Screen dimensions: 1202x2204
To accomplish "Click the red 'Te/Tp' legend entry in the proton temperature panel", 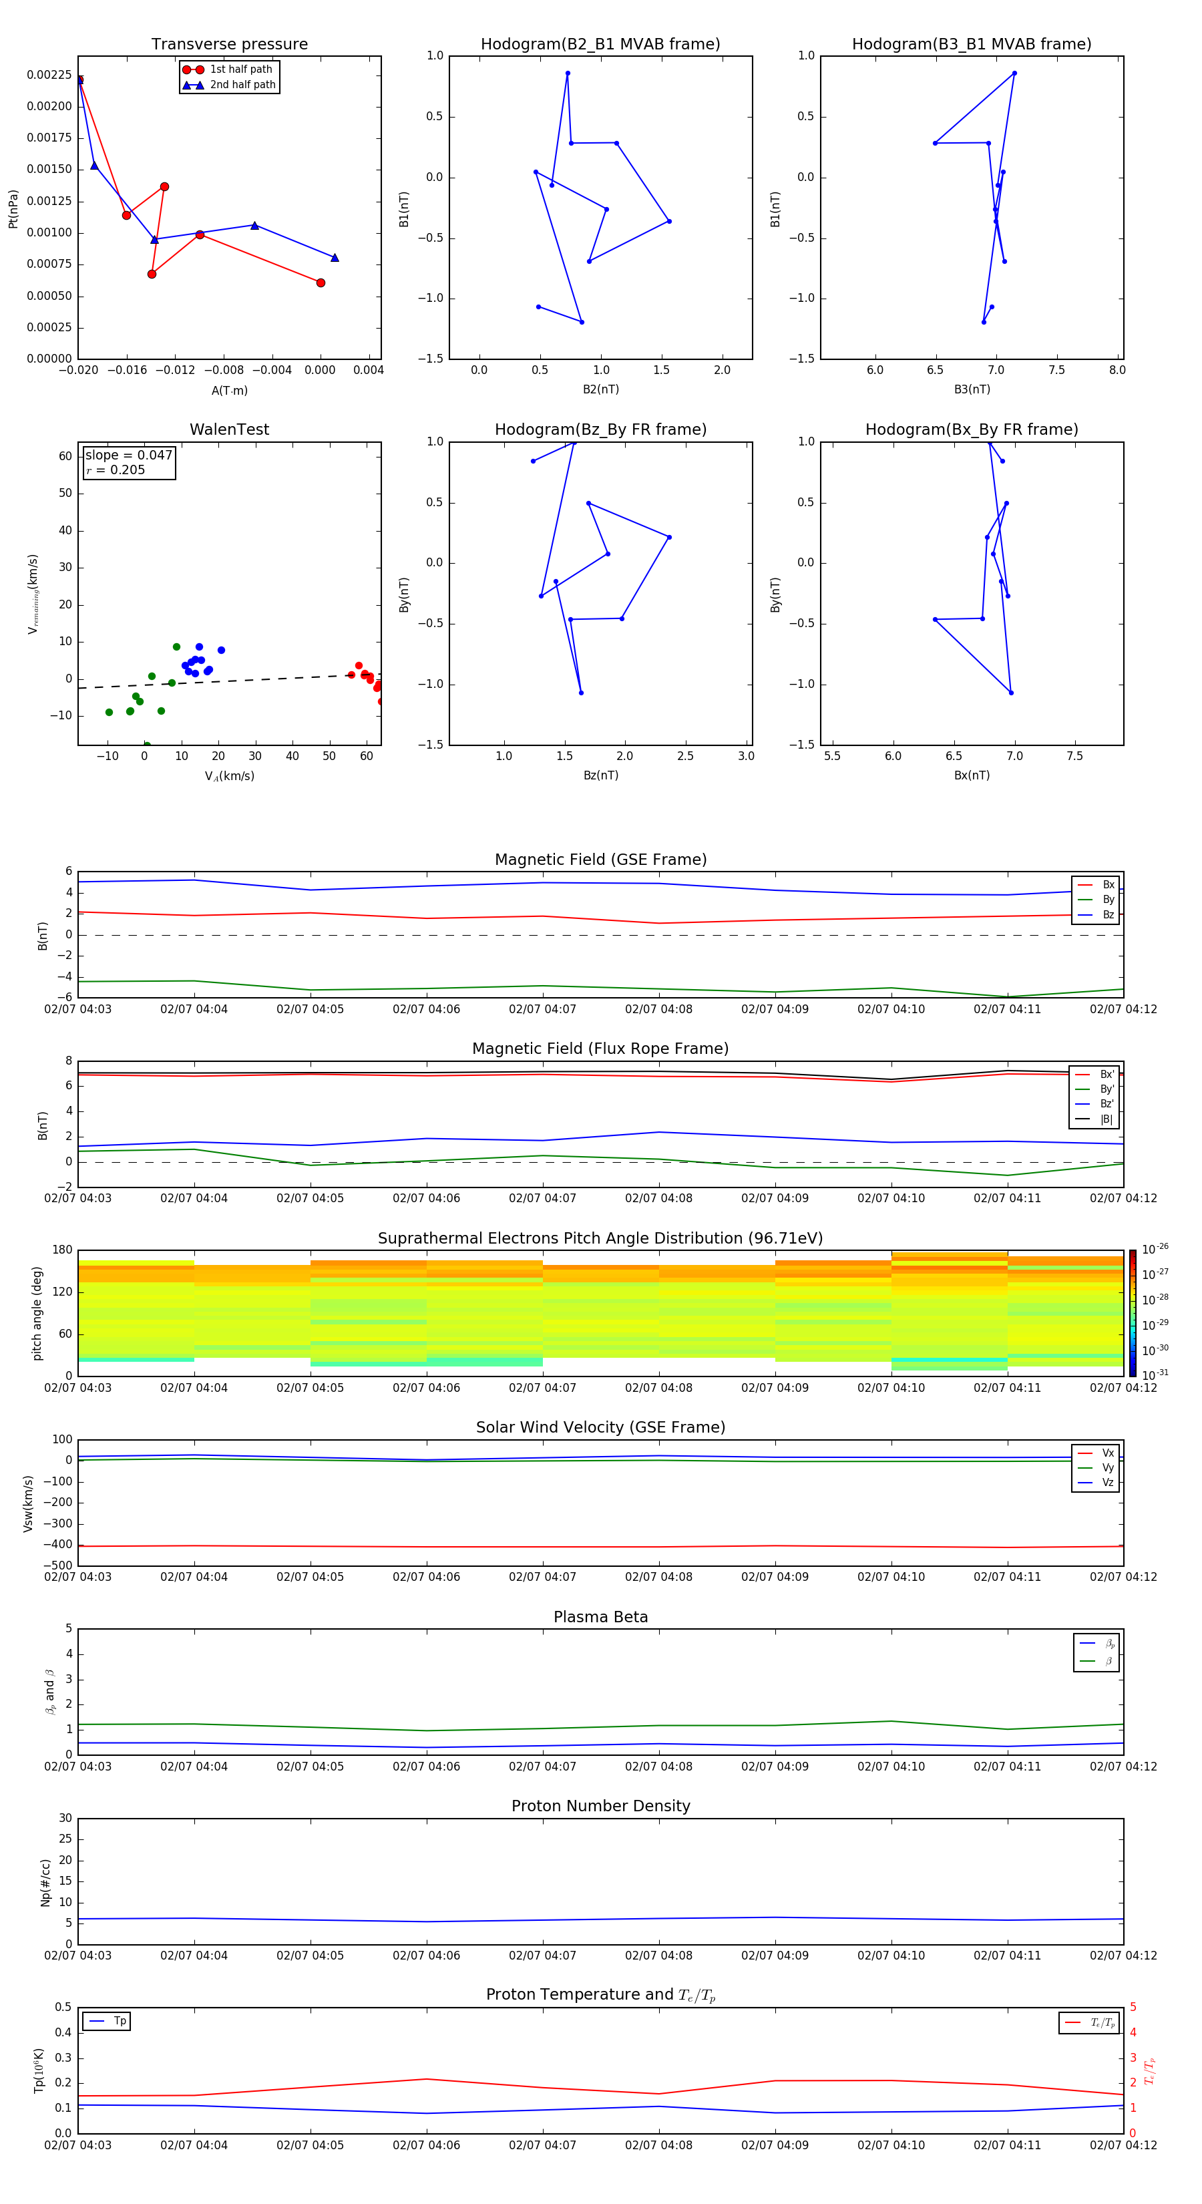I will (1090, 2022).
